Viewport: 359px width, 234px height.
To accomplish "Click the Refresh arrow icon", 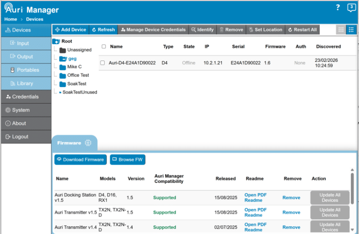I will [x=94, y=30].
